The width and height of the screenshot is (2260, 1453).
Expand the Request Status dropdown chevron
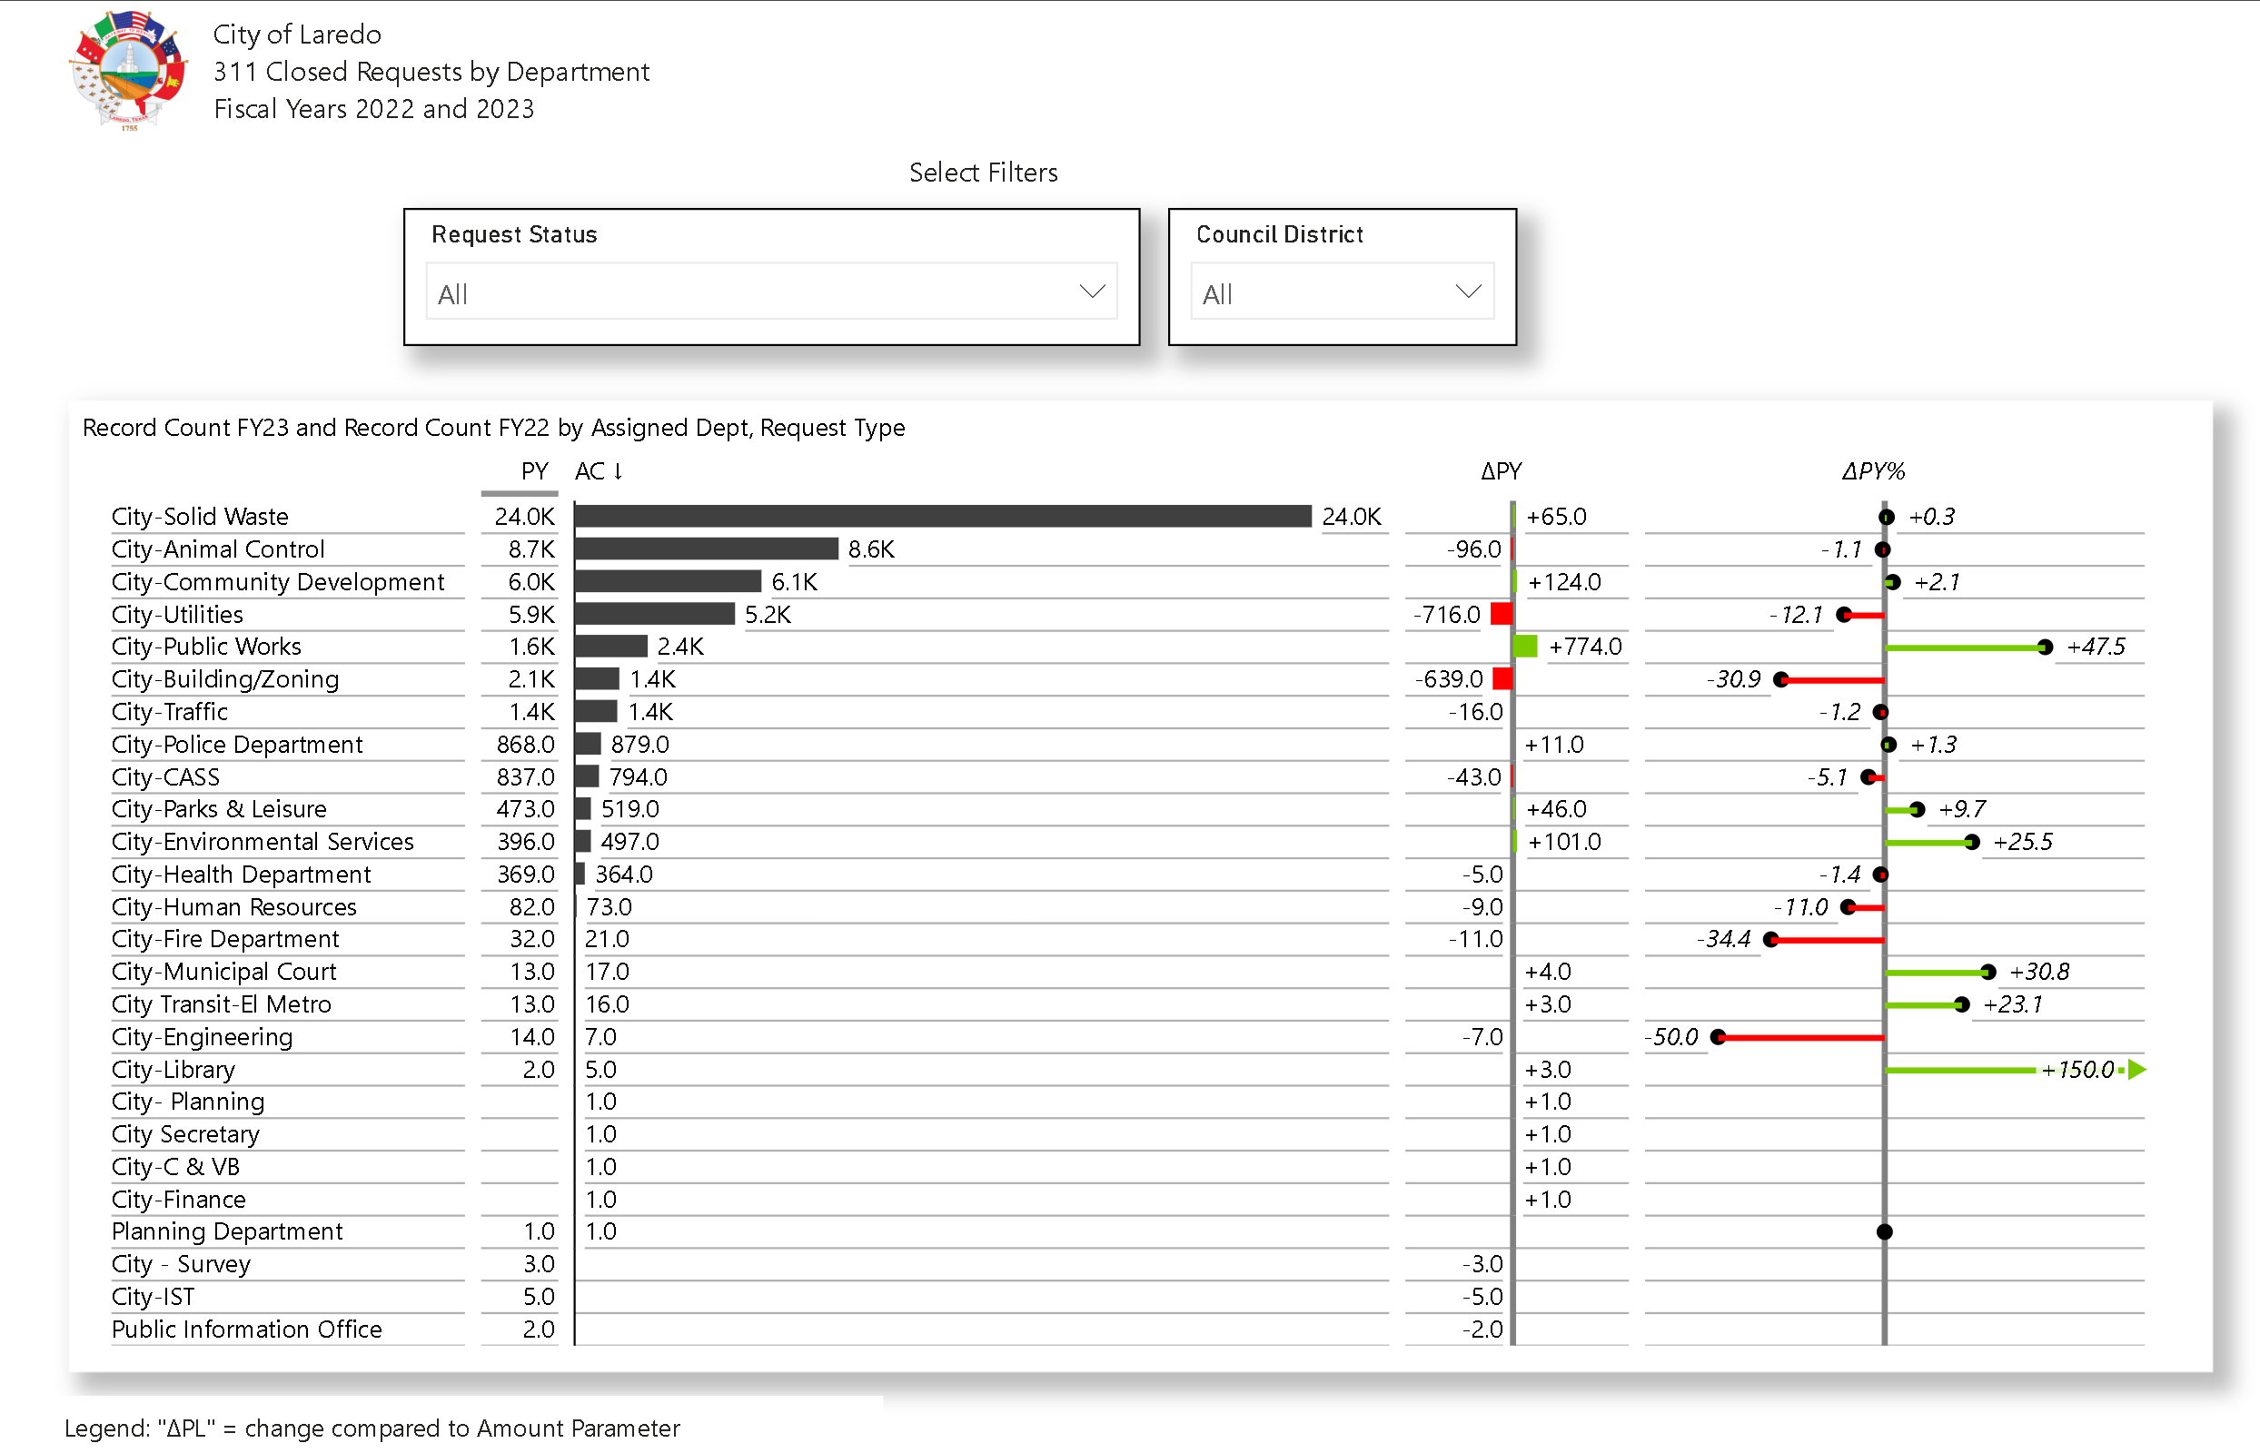(1092, 292)
